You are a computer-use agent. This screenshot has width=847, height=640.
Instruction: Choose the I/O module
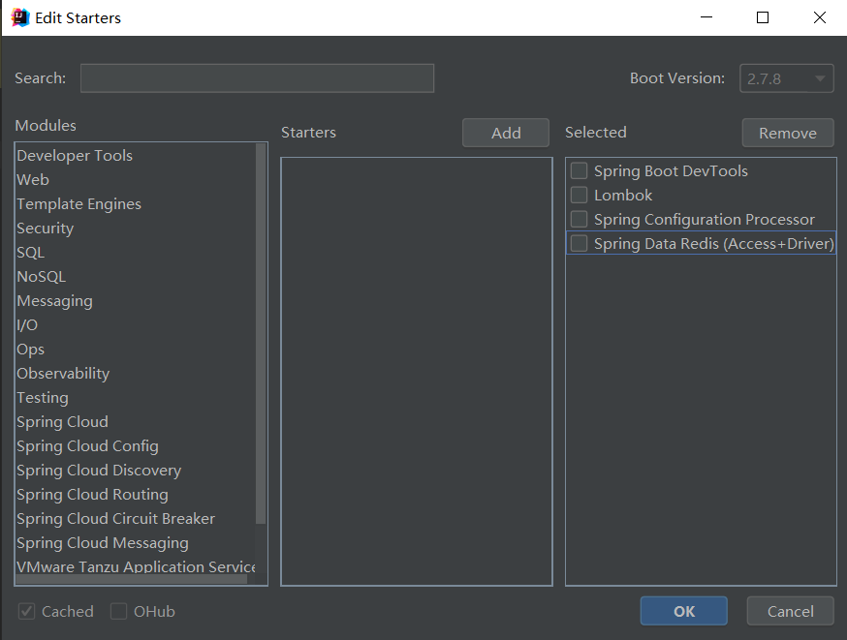point(135,325)
